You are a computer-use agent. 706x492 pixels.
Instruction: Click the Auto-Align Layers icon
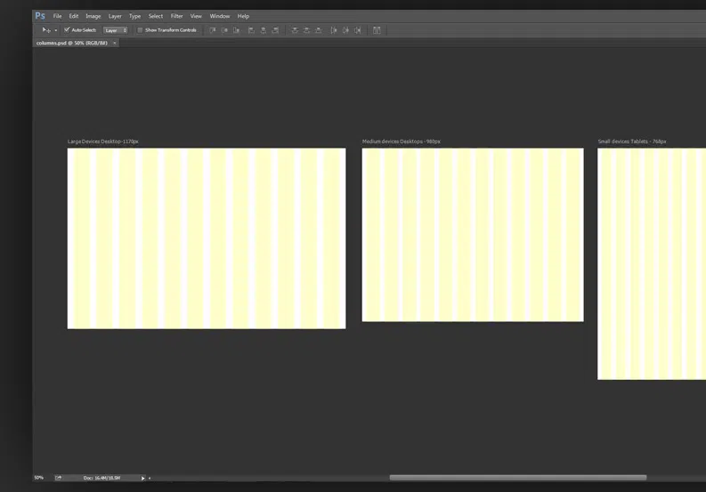coord(377,30)
